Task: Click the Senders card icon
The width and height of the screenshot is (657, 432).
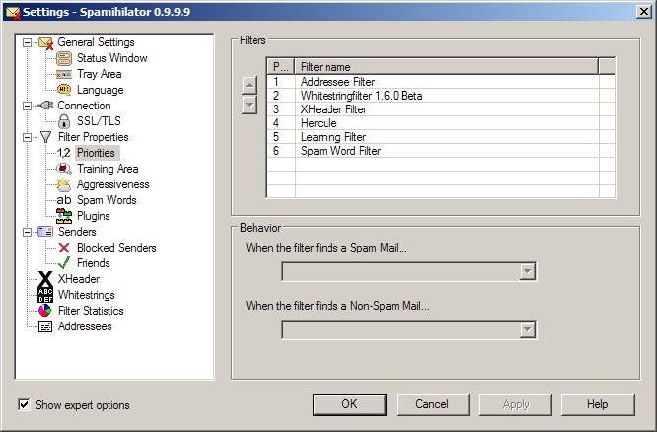Action: pyautogui.click(x=45, y=232)
